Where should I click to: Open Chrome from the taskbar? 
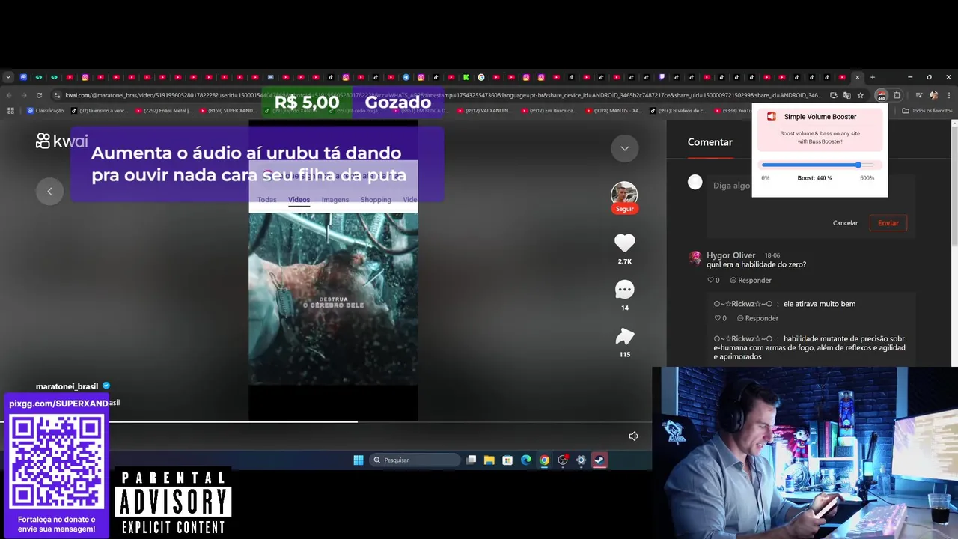coord(544,460)
